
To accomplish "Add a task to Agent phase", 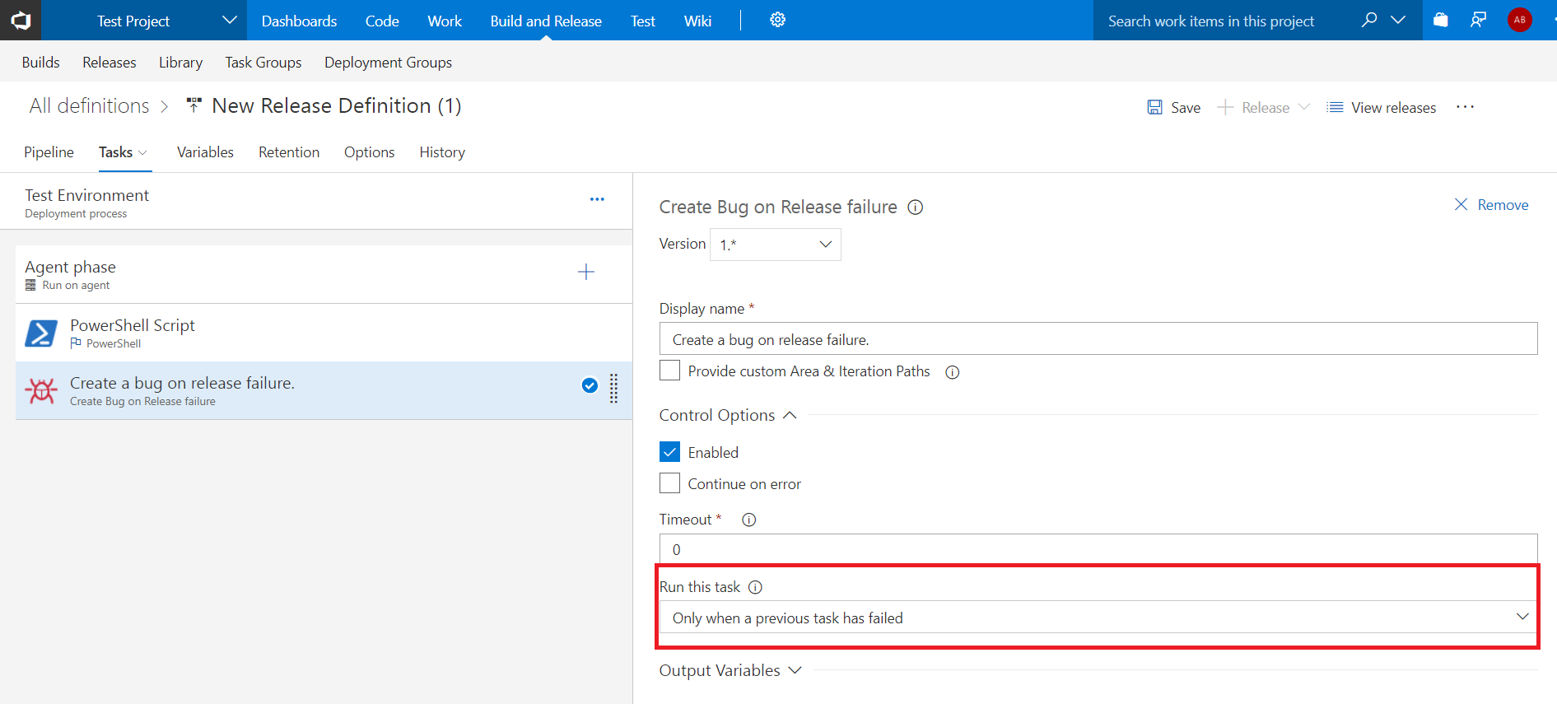I will click(585, 272).
